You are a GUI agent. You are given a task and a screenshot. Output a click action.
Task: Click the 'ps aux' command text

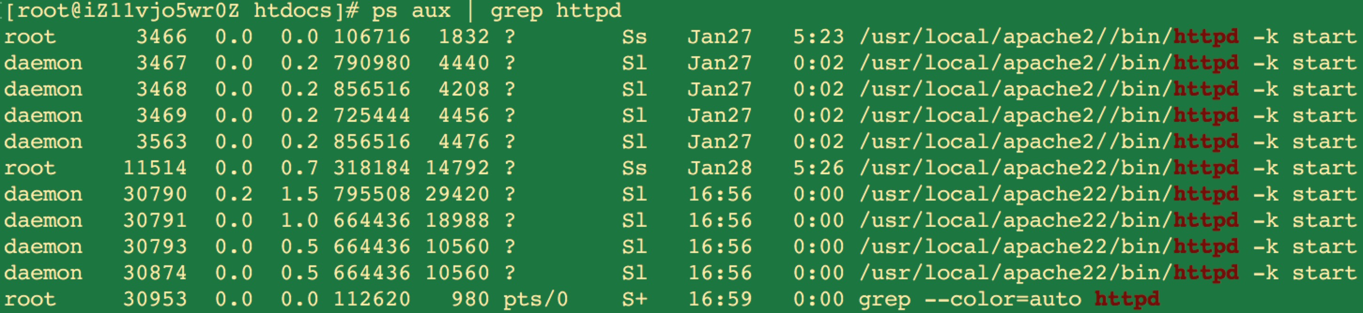(411, 11)
